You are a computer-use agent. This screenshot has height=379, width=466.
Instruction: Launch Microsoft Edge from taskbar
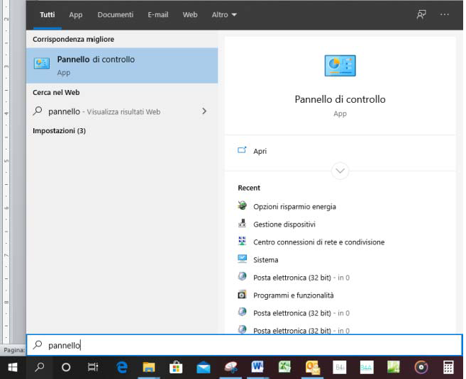coord(122,368)
